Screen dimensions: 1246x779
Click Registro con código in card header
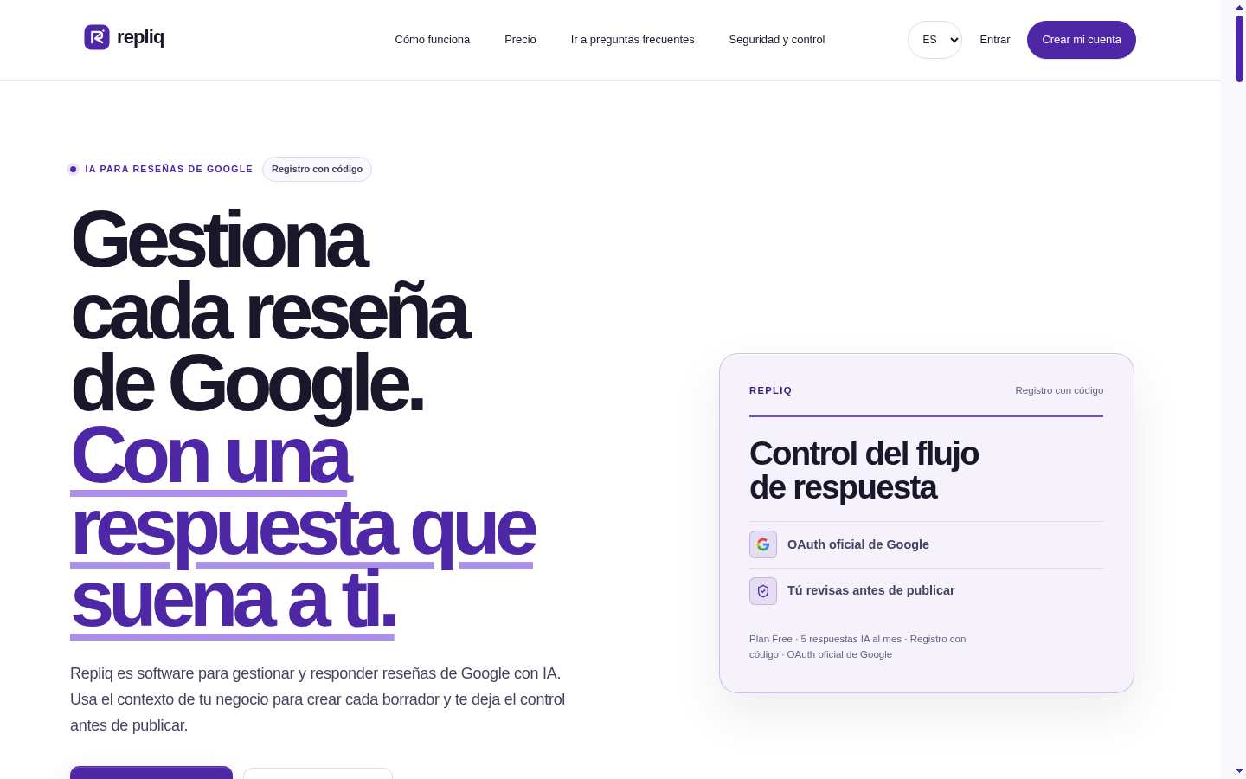click(1059, 390)
